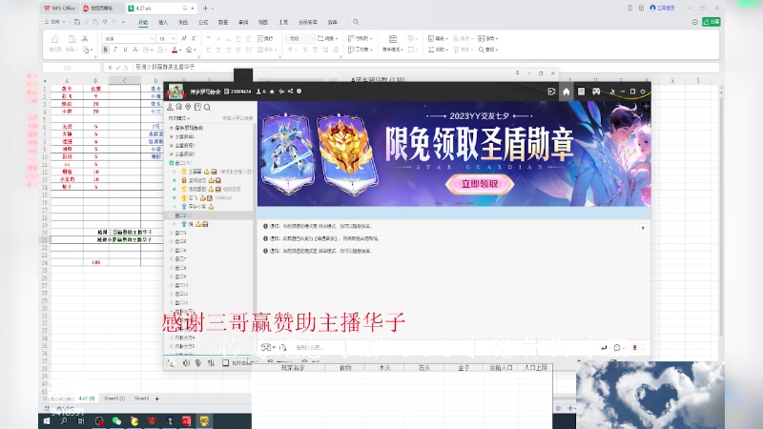The image size is (763, 429).
Task: Toggle strikethrough formatting in WPS ribbon
Action: click(x=135, y=50)
